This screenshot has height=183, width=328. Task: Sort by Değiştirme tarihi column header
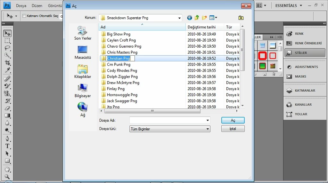click(x=205, y=27)
